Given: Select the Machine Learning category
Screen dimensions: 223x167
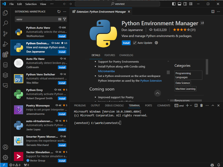Looking at the screenshot, I should pos(185,89).
